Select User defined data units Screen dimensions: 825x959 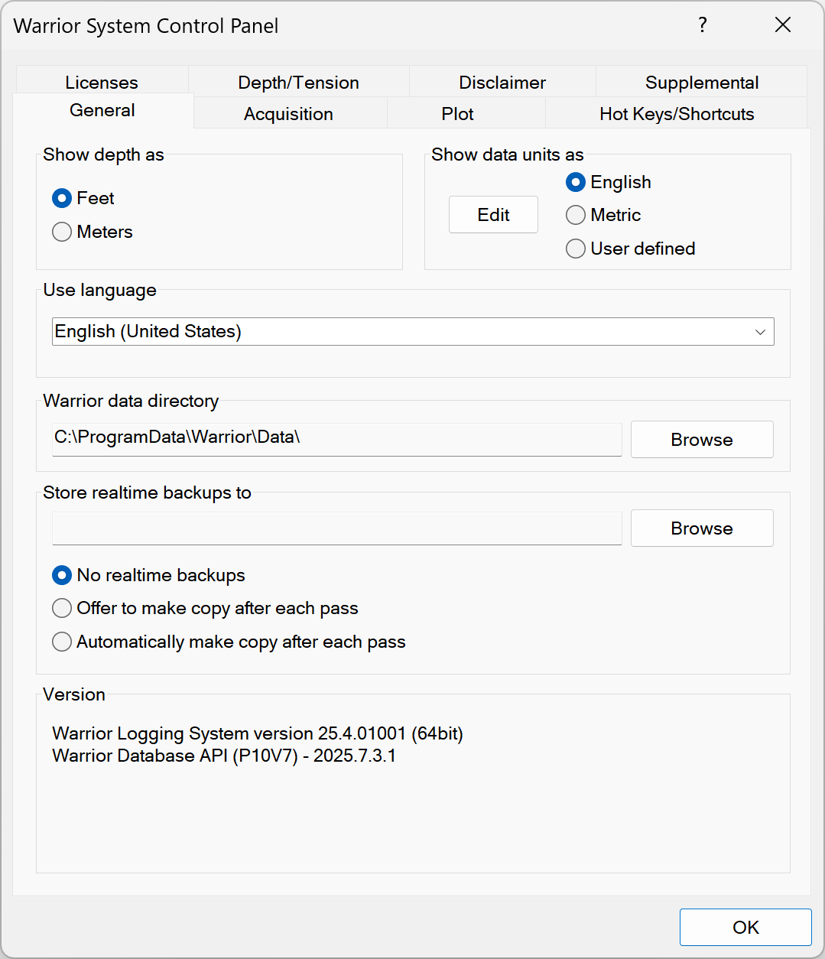576,249
